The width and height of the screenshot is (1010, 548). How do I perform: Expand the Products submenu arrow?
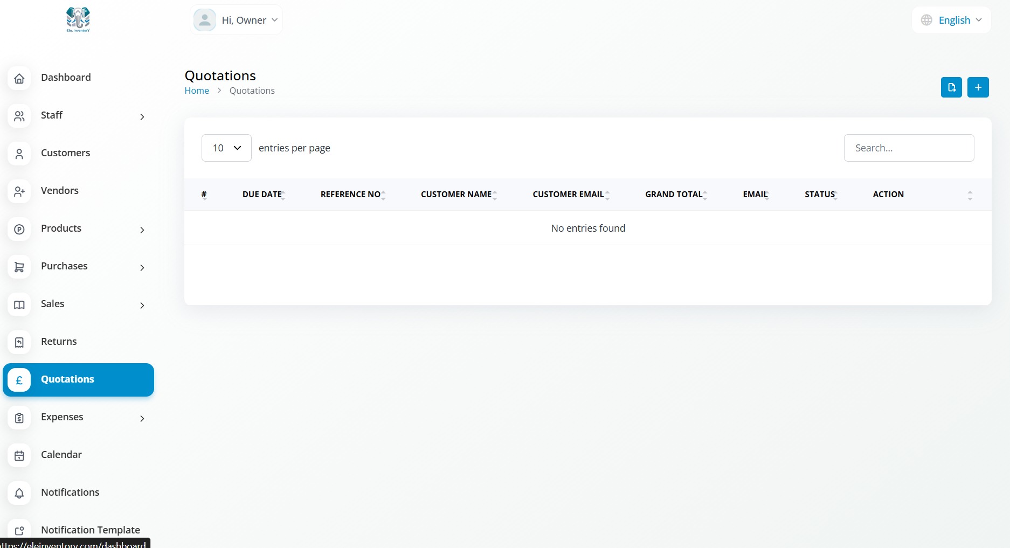pos(142,230)
